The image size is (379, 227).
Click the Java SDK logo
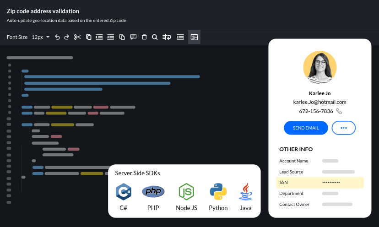(246, 191)
